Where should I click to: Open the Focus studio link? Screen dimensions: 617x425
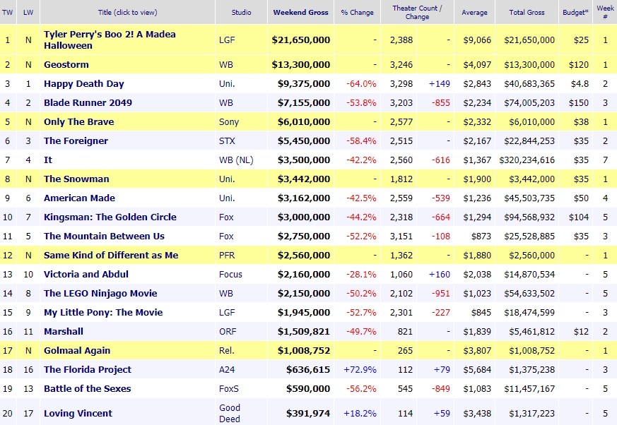[x=230, y=275]
